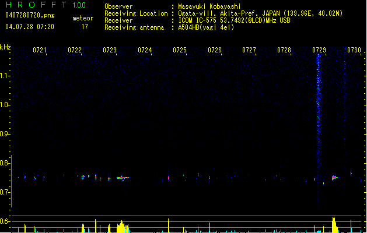This screenshot has height=233, width=367.
Task: Click the Observer name Masayuki Kobayashi
Action: (x=209, y=6)
